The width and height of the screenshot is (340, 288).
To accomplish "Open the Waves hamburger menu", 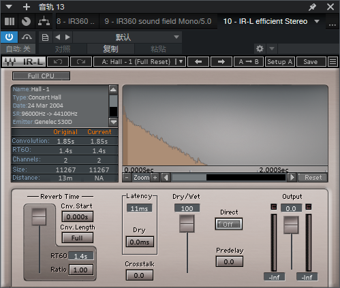I will tap(333, 62).
